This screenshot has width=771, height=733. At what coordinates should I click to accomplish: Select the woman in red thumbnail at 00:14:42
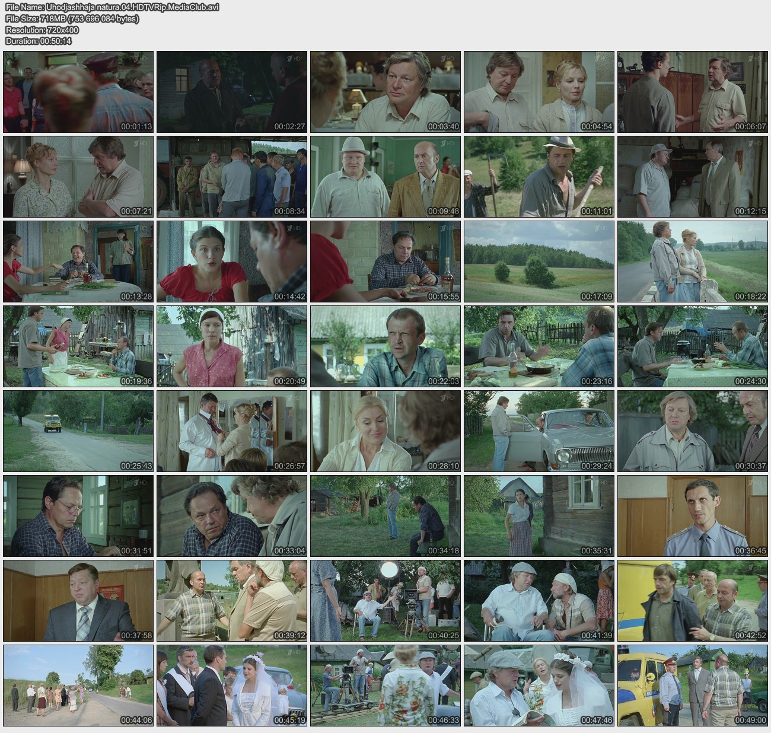pos(232,262)
